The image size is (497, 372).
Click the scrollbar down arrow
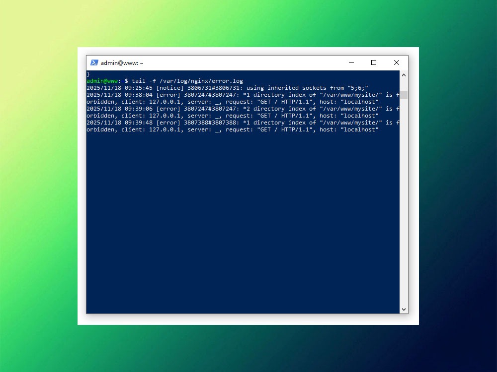click(403, 309)
